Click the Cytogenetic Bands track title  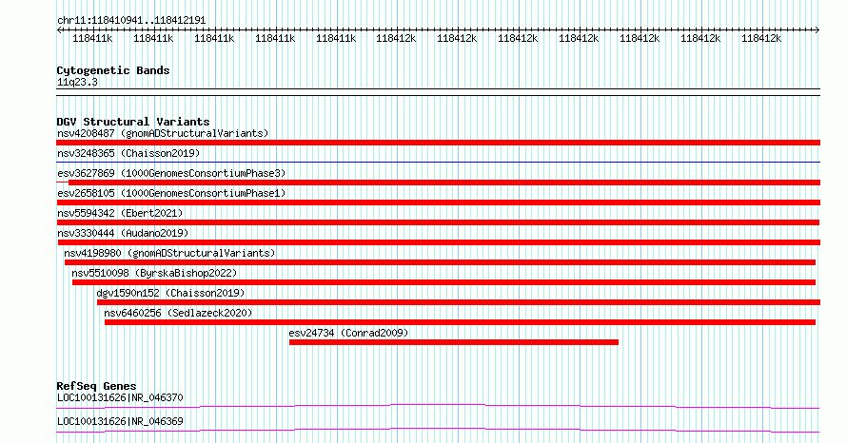coord(113,70)
